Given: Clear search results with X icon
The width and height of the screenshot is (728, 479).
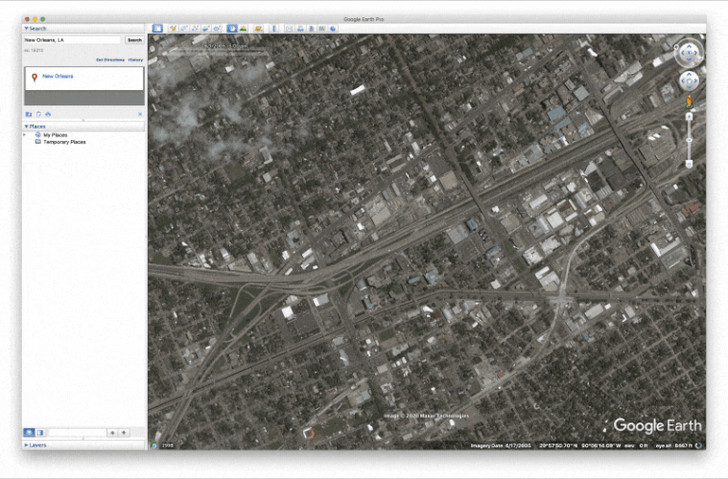Looking at the screenshot, I should click(x=140, y=114).
